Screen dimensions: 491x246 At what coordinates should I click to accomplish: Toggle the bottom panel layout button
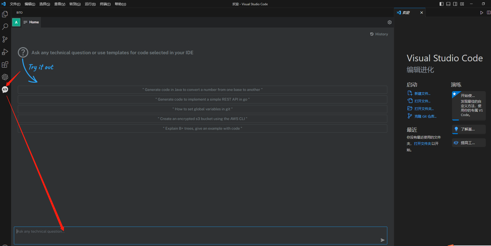[x=448, y=4]
